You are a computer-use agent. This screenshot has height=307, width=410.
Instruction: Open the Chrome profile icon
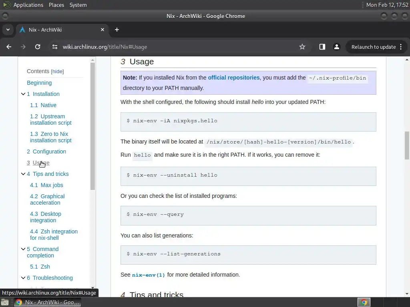coord(336,47)
